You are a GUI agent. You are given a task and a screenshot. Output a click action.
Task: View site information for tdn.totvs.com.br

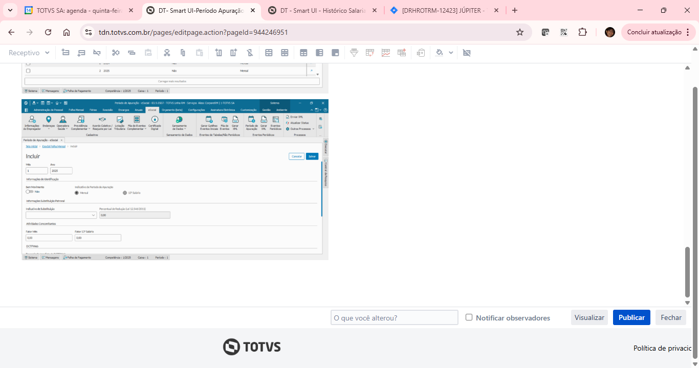[89, 32]
